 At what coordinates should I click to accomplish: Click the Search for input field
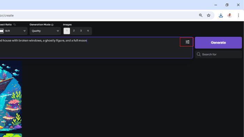[x=219, y=54]
